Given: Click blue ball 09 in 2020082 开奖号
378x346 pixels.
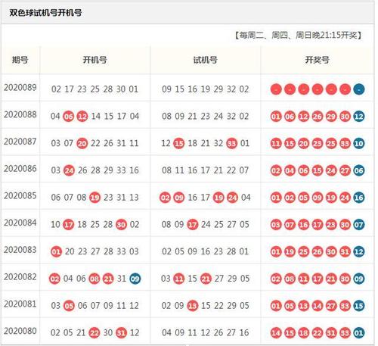Looking at the screenshot, I should tap(359, 279).
